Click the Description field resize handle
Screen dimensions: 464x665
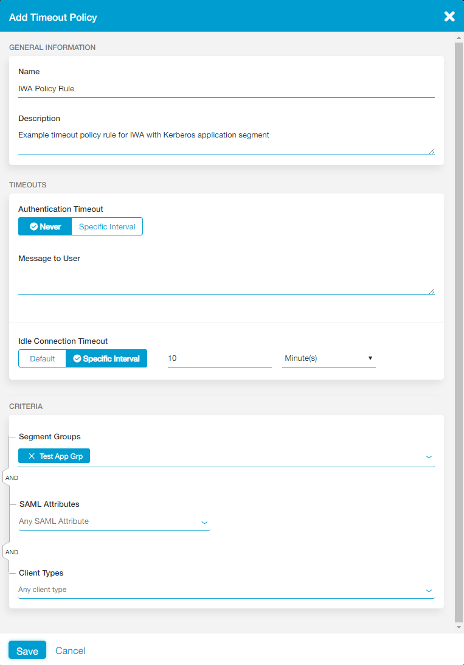point(432,151)
